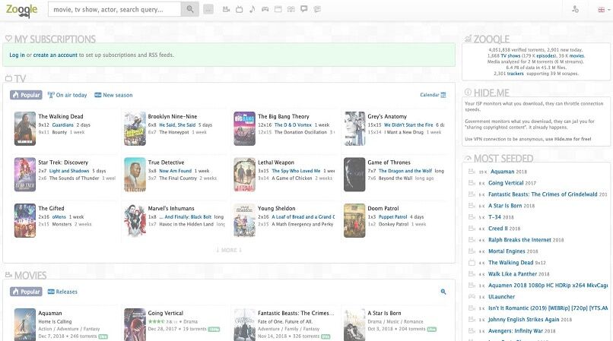This screenshot has height=341, width=613.
Task: Open the oMens episode link
Action: pos(59,216)
